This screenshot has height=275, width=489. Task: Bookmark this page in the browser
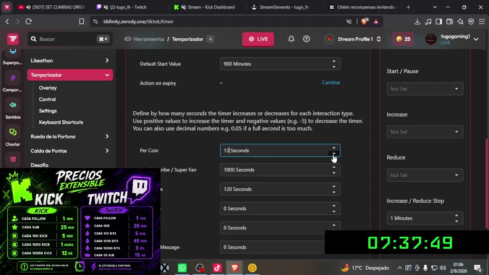[81, 21]
